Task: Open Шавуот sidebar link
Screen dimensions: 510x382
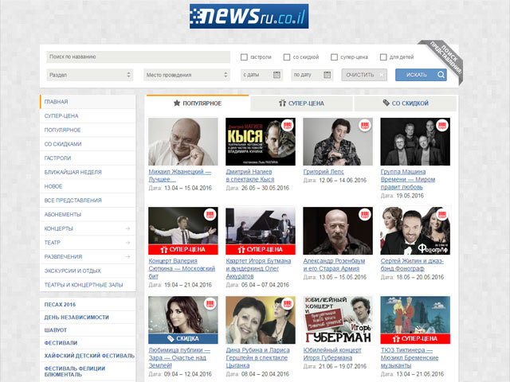Action: pos(56,330)
